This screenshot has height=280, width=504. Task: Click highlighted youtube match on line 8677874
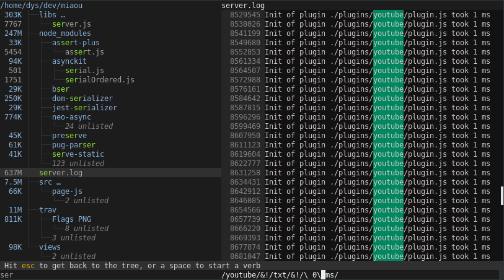click(388, 248)
